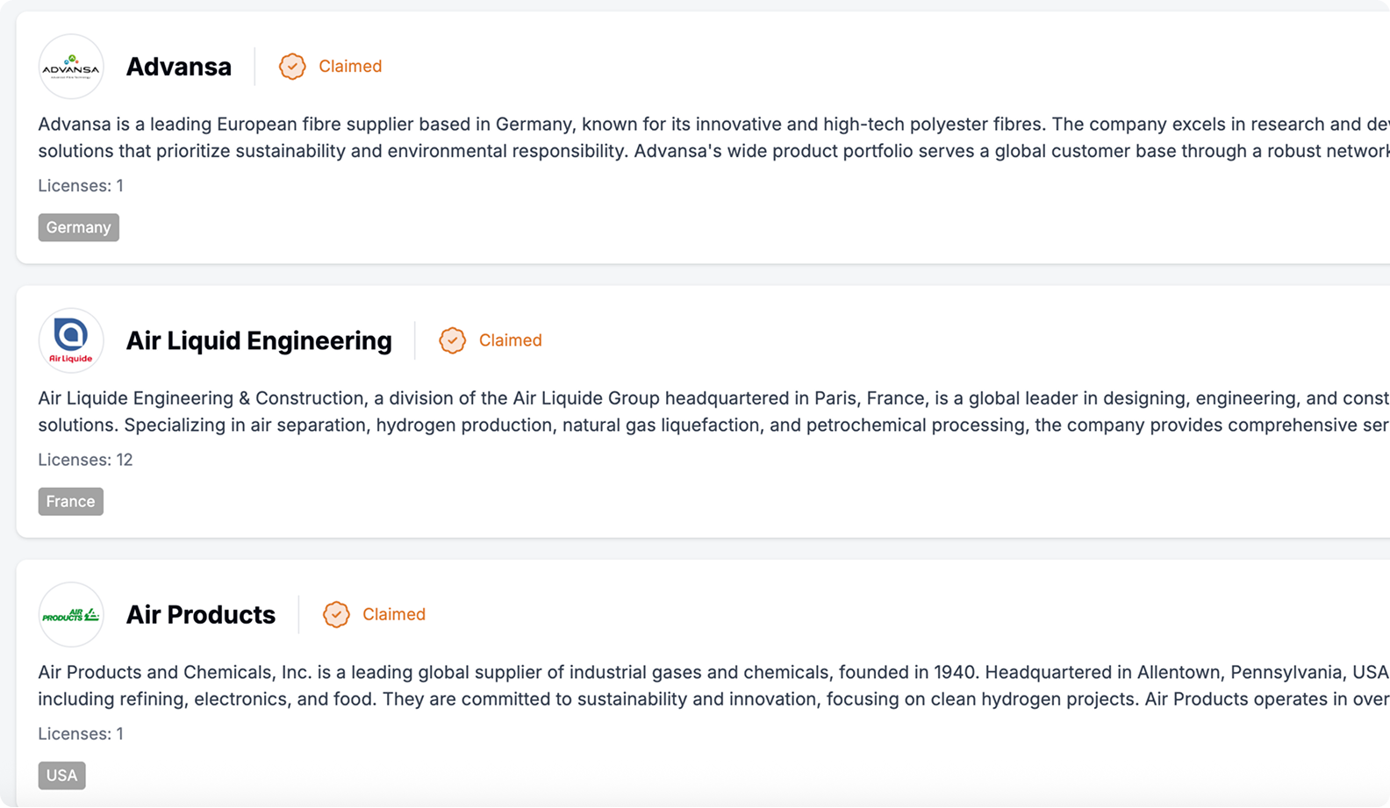Open the Air Products company title
Screen dimensions: 1390x808
201,614
